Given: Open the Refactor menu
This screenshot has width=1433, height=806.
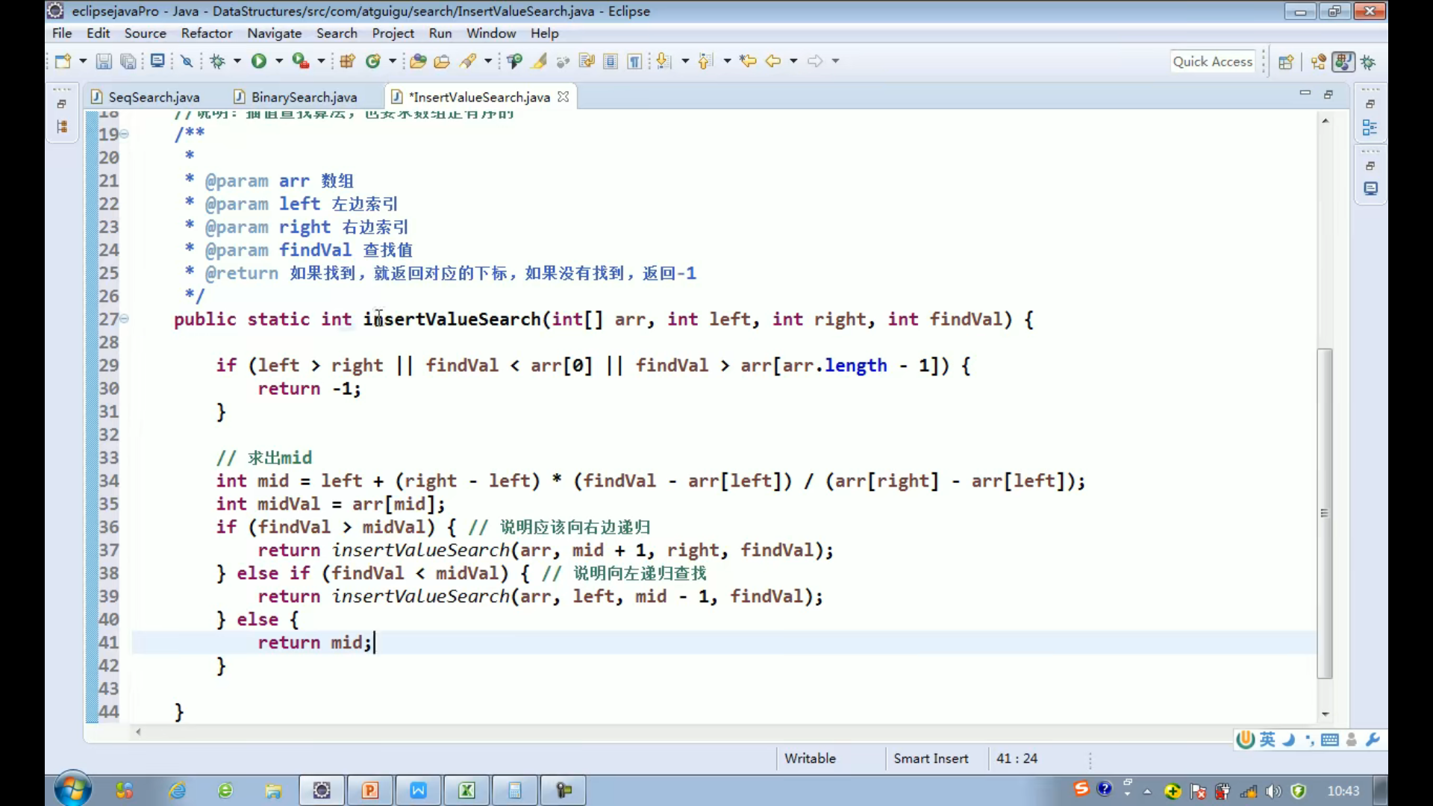Looking at the screenshot, I should pyautogui.click(x=206, y=33).
